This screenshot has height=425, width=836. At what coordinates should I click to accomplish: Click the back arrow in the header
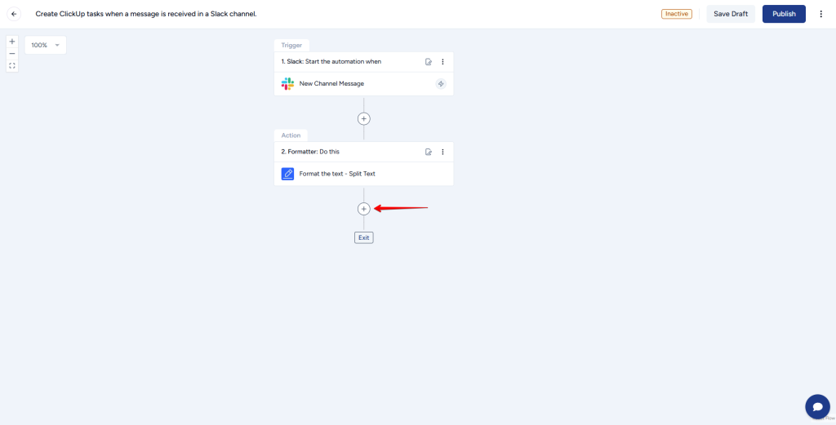(14, 14)
